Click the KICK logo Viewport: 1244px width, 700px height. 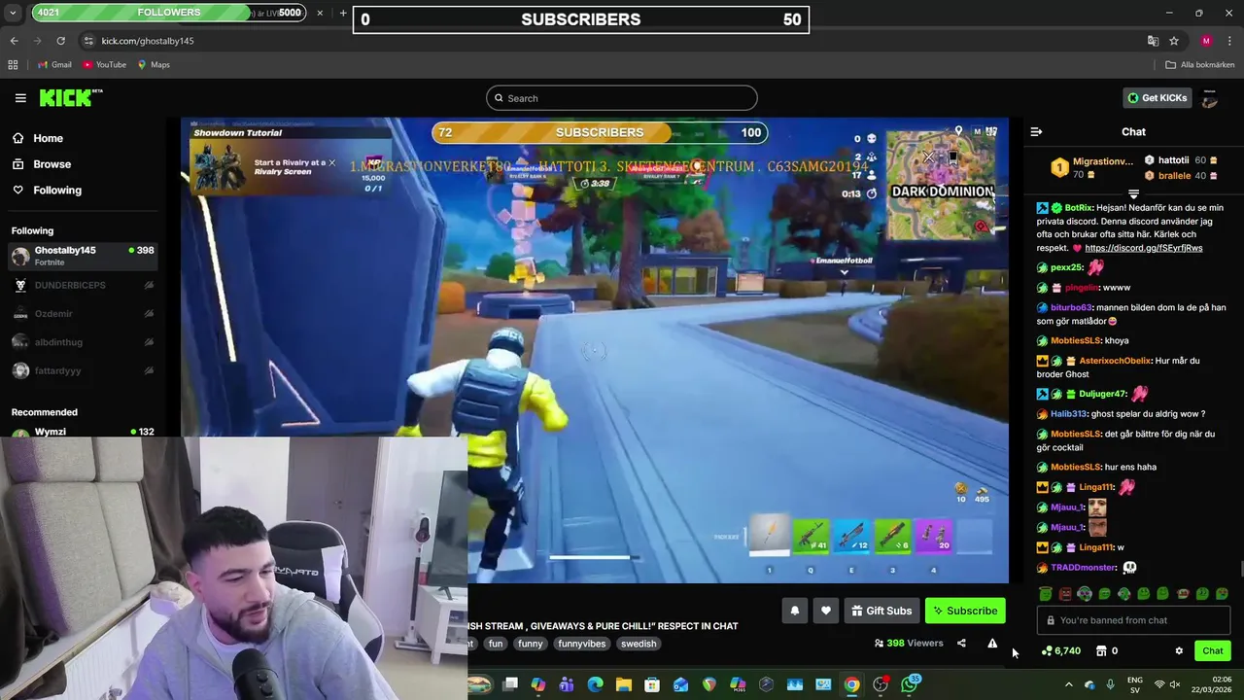pyautogui.click(x=71, y=97)
